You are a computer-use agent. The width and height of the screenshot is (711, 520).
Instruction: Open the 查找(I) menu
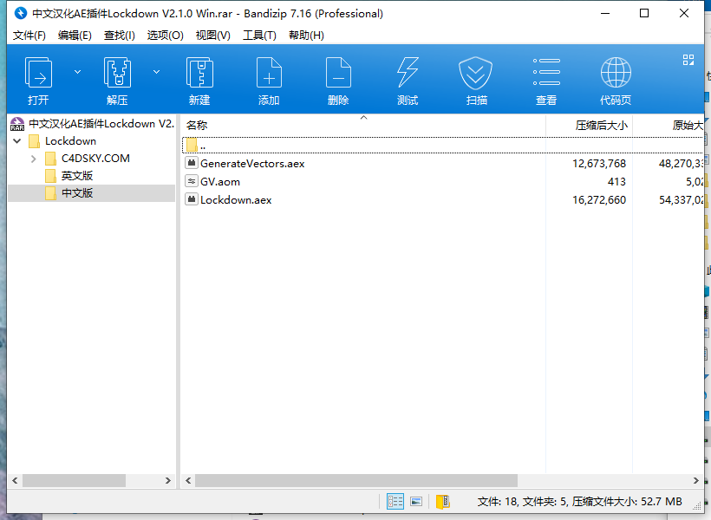pyautogui.click(x=120, y=36)
